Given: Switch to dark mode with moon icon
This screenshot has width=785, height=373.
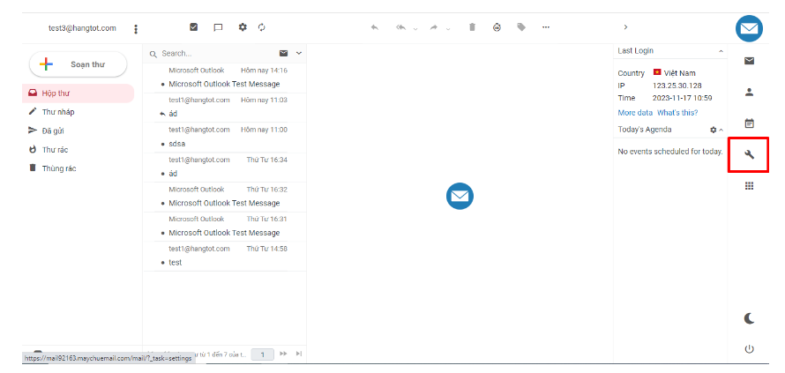Looking at the screenshot, I should [x=749, y=318].
